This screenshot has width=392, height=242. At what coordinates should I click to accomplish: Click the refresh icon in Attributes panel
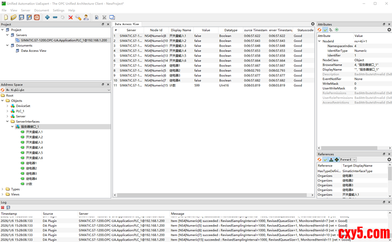(x=319, y=30)
